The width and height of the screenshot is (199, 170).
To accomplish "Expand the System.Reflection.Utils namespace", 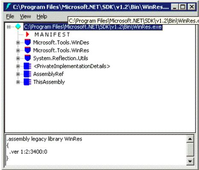I will coord(18,58).
